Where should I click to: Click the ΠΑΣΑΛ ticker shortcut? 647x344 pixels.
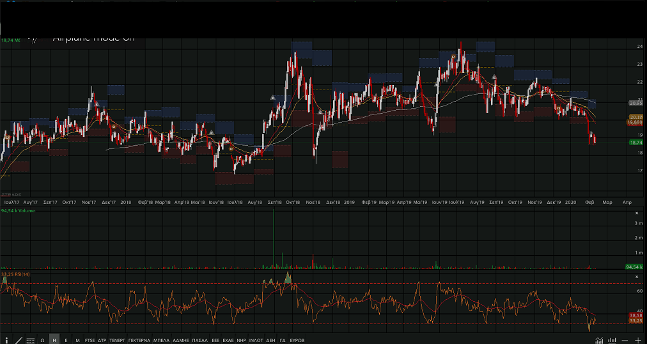(199, 341)
